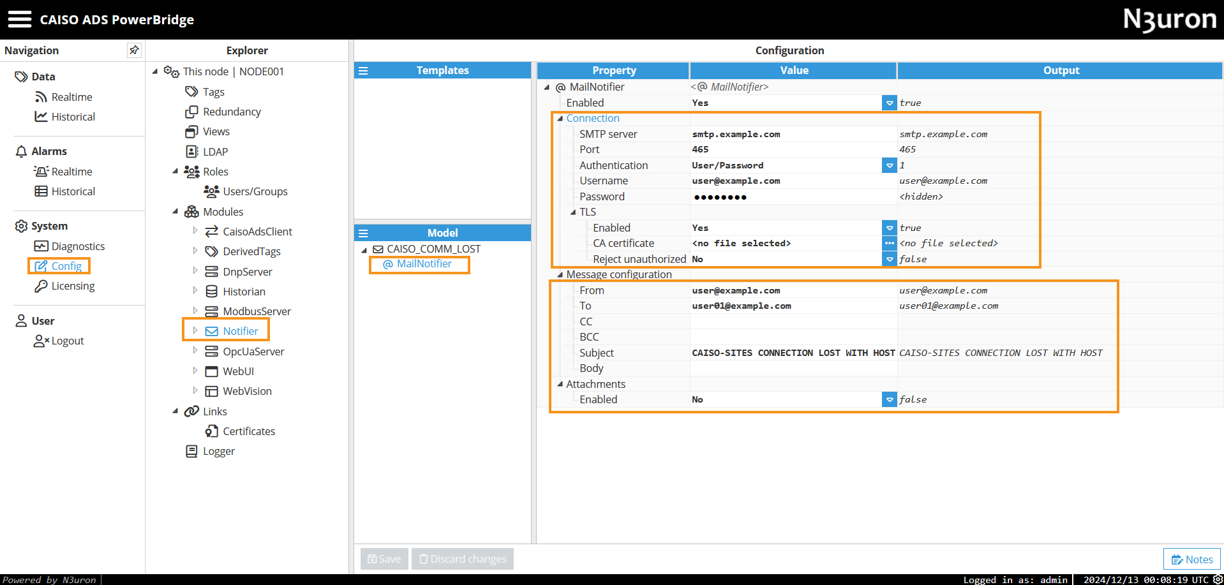The image size is (1224, 585).
Task: Select DerivedTags module
Action: 243,251
